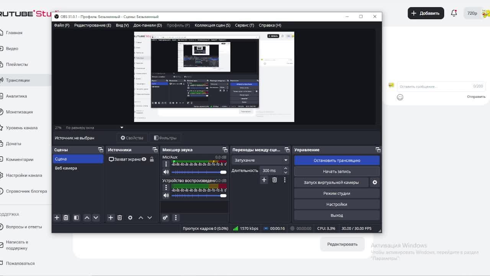Open the Док-панели (D) menu
This screenshot has height=276, width=490.
tap(147, 25)
